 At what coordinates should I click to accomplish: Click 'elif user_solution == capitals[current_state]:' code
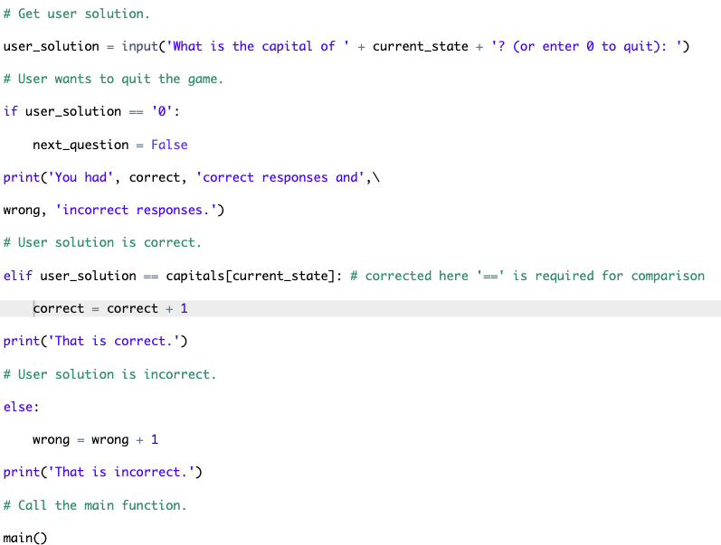[x=173, y=276]
